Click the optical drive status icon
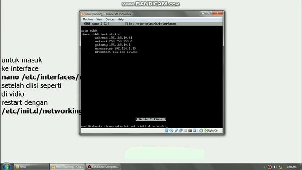Viewport: 302px width, 170px height. [x=171, y=130]
